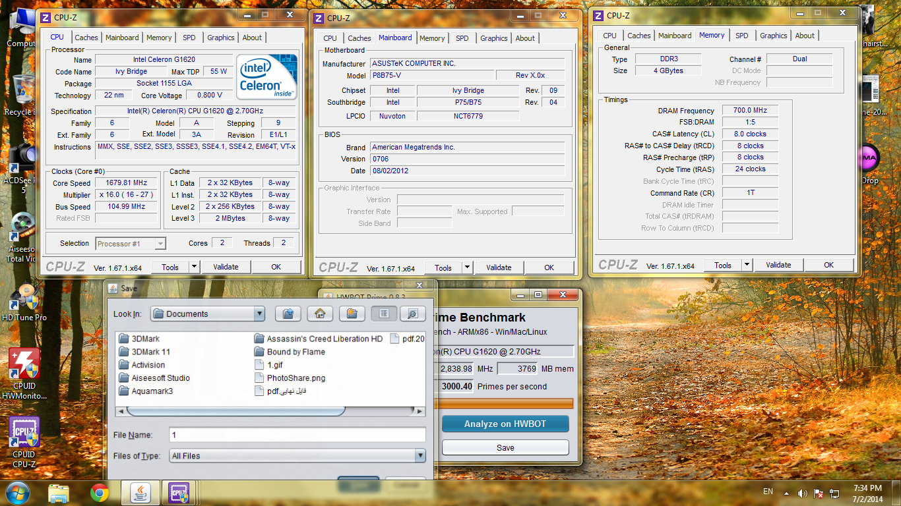Click the File Name input field
Image resolution: width=901 pixels, height=506 pixels.
pyautogui.click(x=297, y=435)
